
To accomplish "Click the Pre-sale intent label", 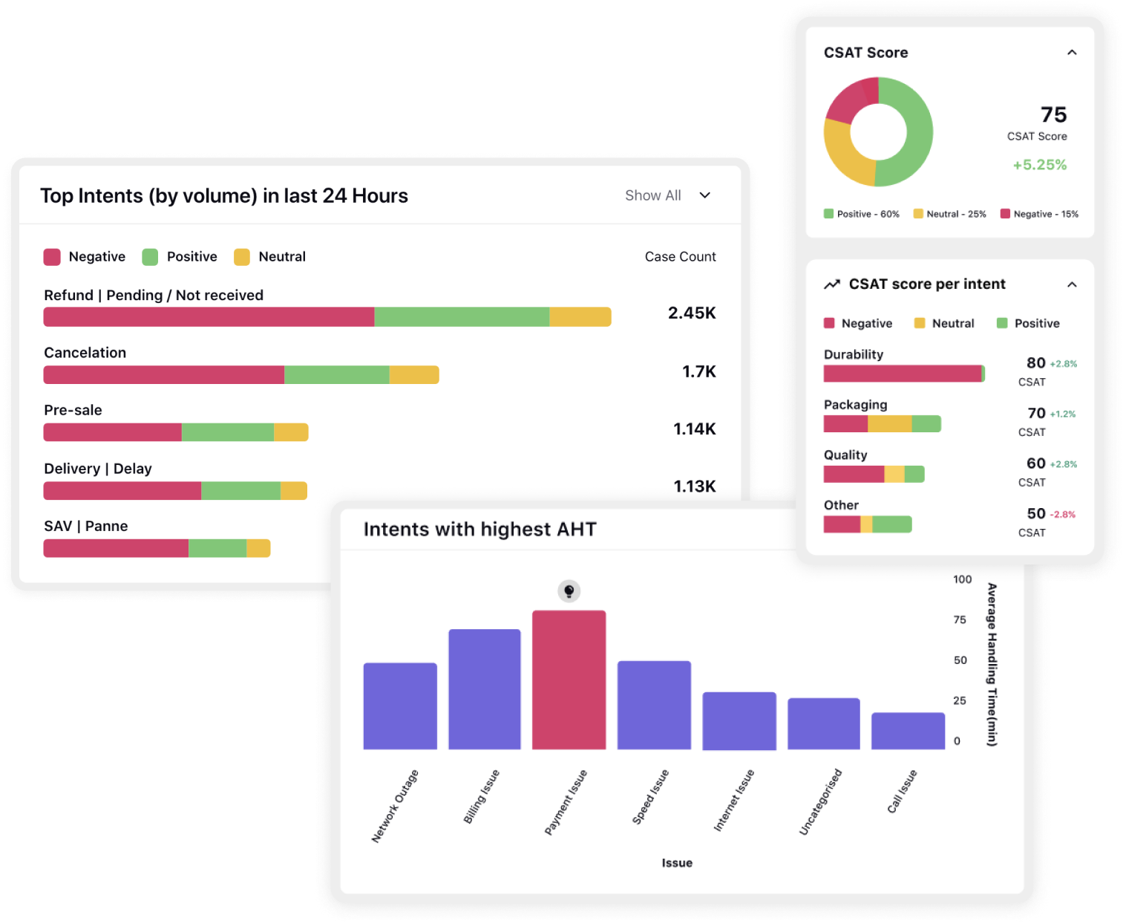I will pyautogui.click(x=73, y=410).
